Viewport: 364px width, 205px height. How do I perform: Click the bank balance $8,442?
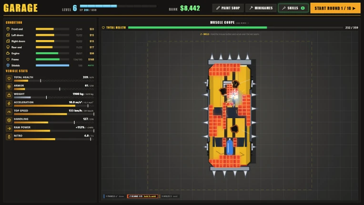pyautogui.click(x=190, y=9)
